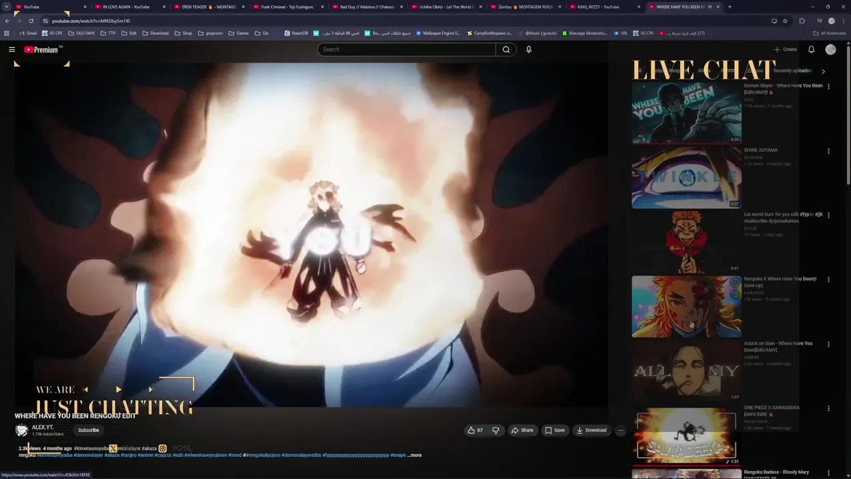
Task: Open the browser extensions puzzle icon
Action: (x=802, y=21)
